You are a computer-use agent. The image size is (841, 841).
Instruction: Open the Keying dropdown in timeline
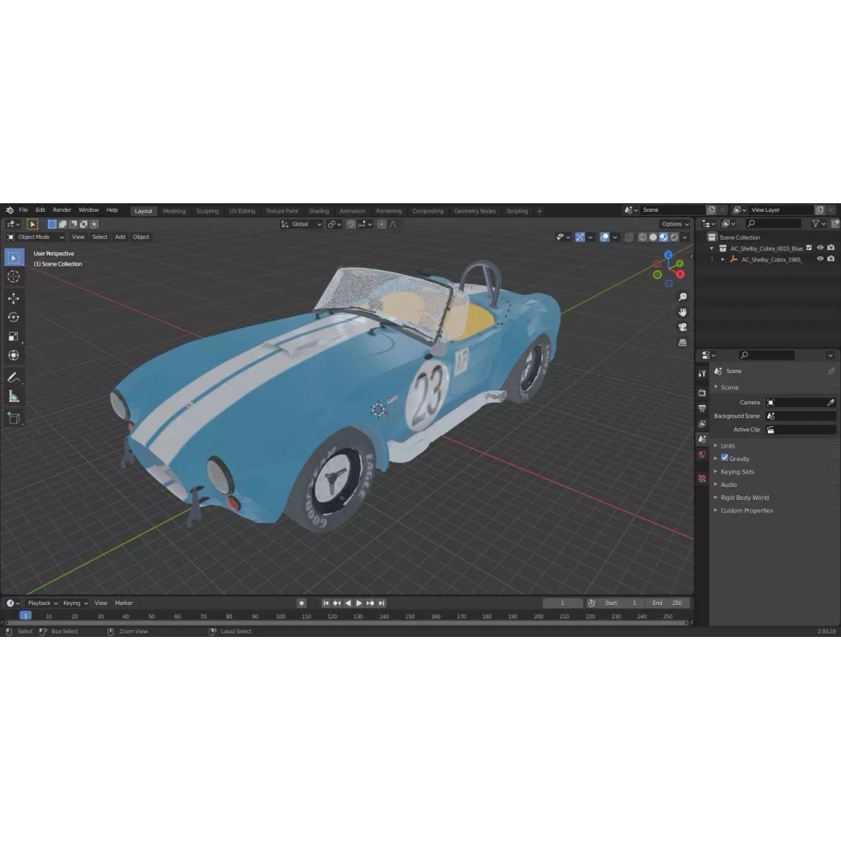tap(75, 603)
